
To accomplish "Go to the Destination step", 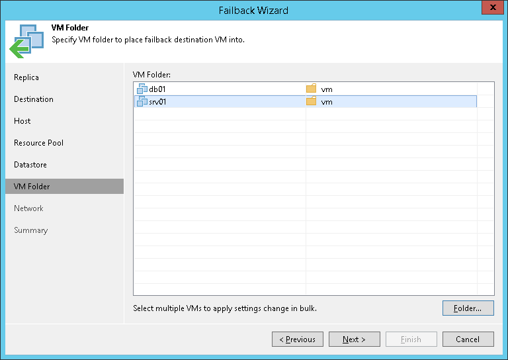I will coord(34,99).
